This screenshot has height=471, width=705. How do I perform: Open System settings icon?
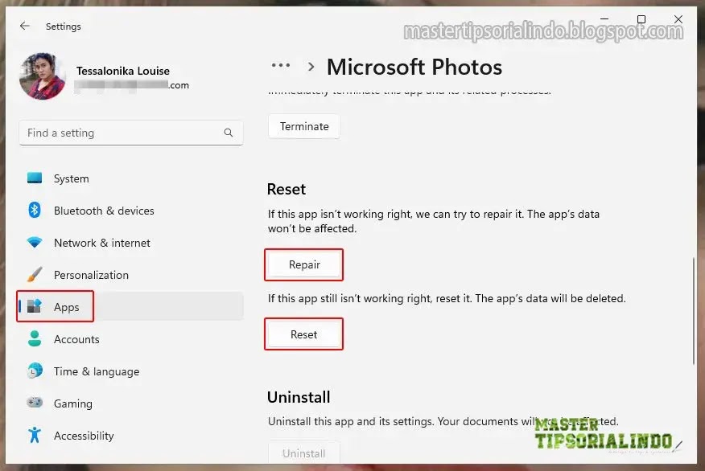pos(35,178)
